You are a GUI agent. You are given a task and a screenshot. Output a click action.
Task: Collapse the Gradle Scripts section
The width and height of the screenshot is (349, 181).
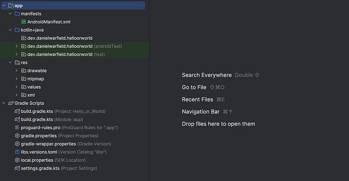pyautogui.click(x=4, y=103)
